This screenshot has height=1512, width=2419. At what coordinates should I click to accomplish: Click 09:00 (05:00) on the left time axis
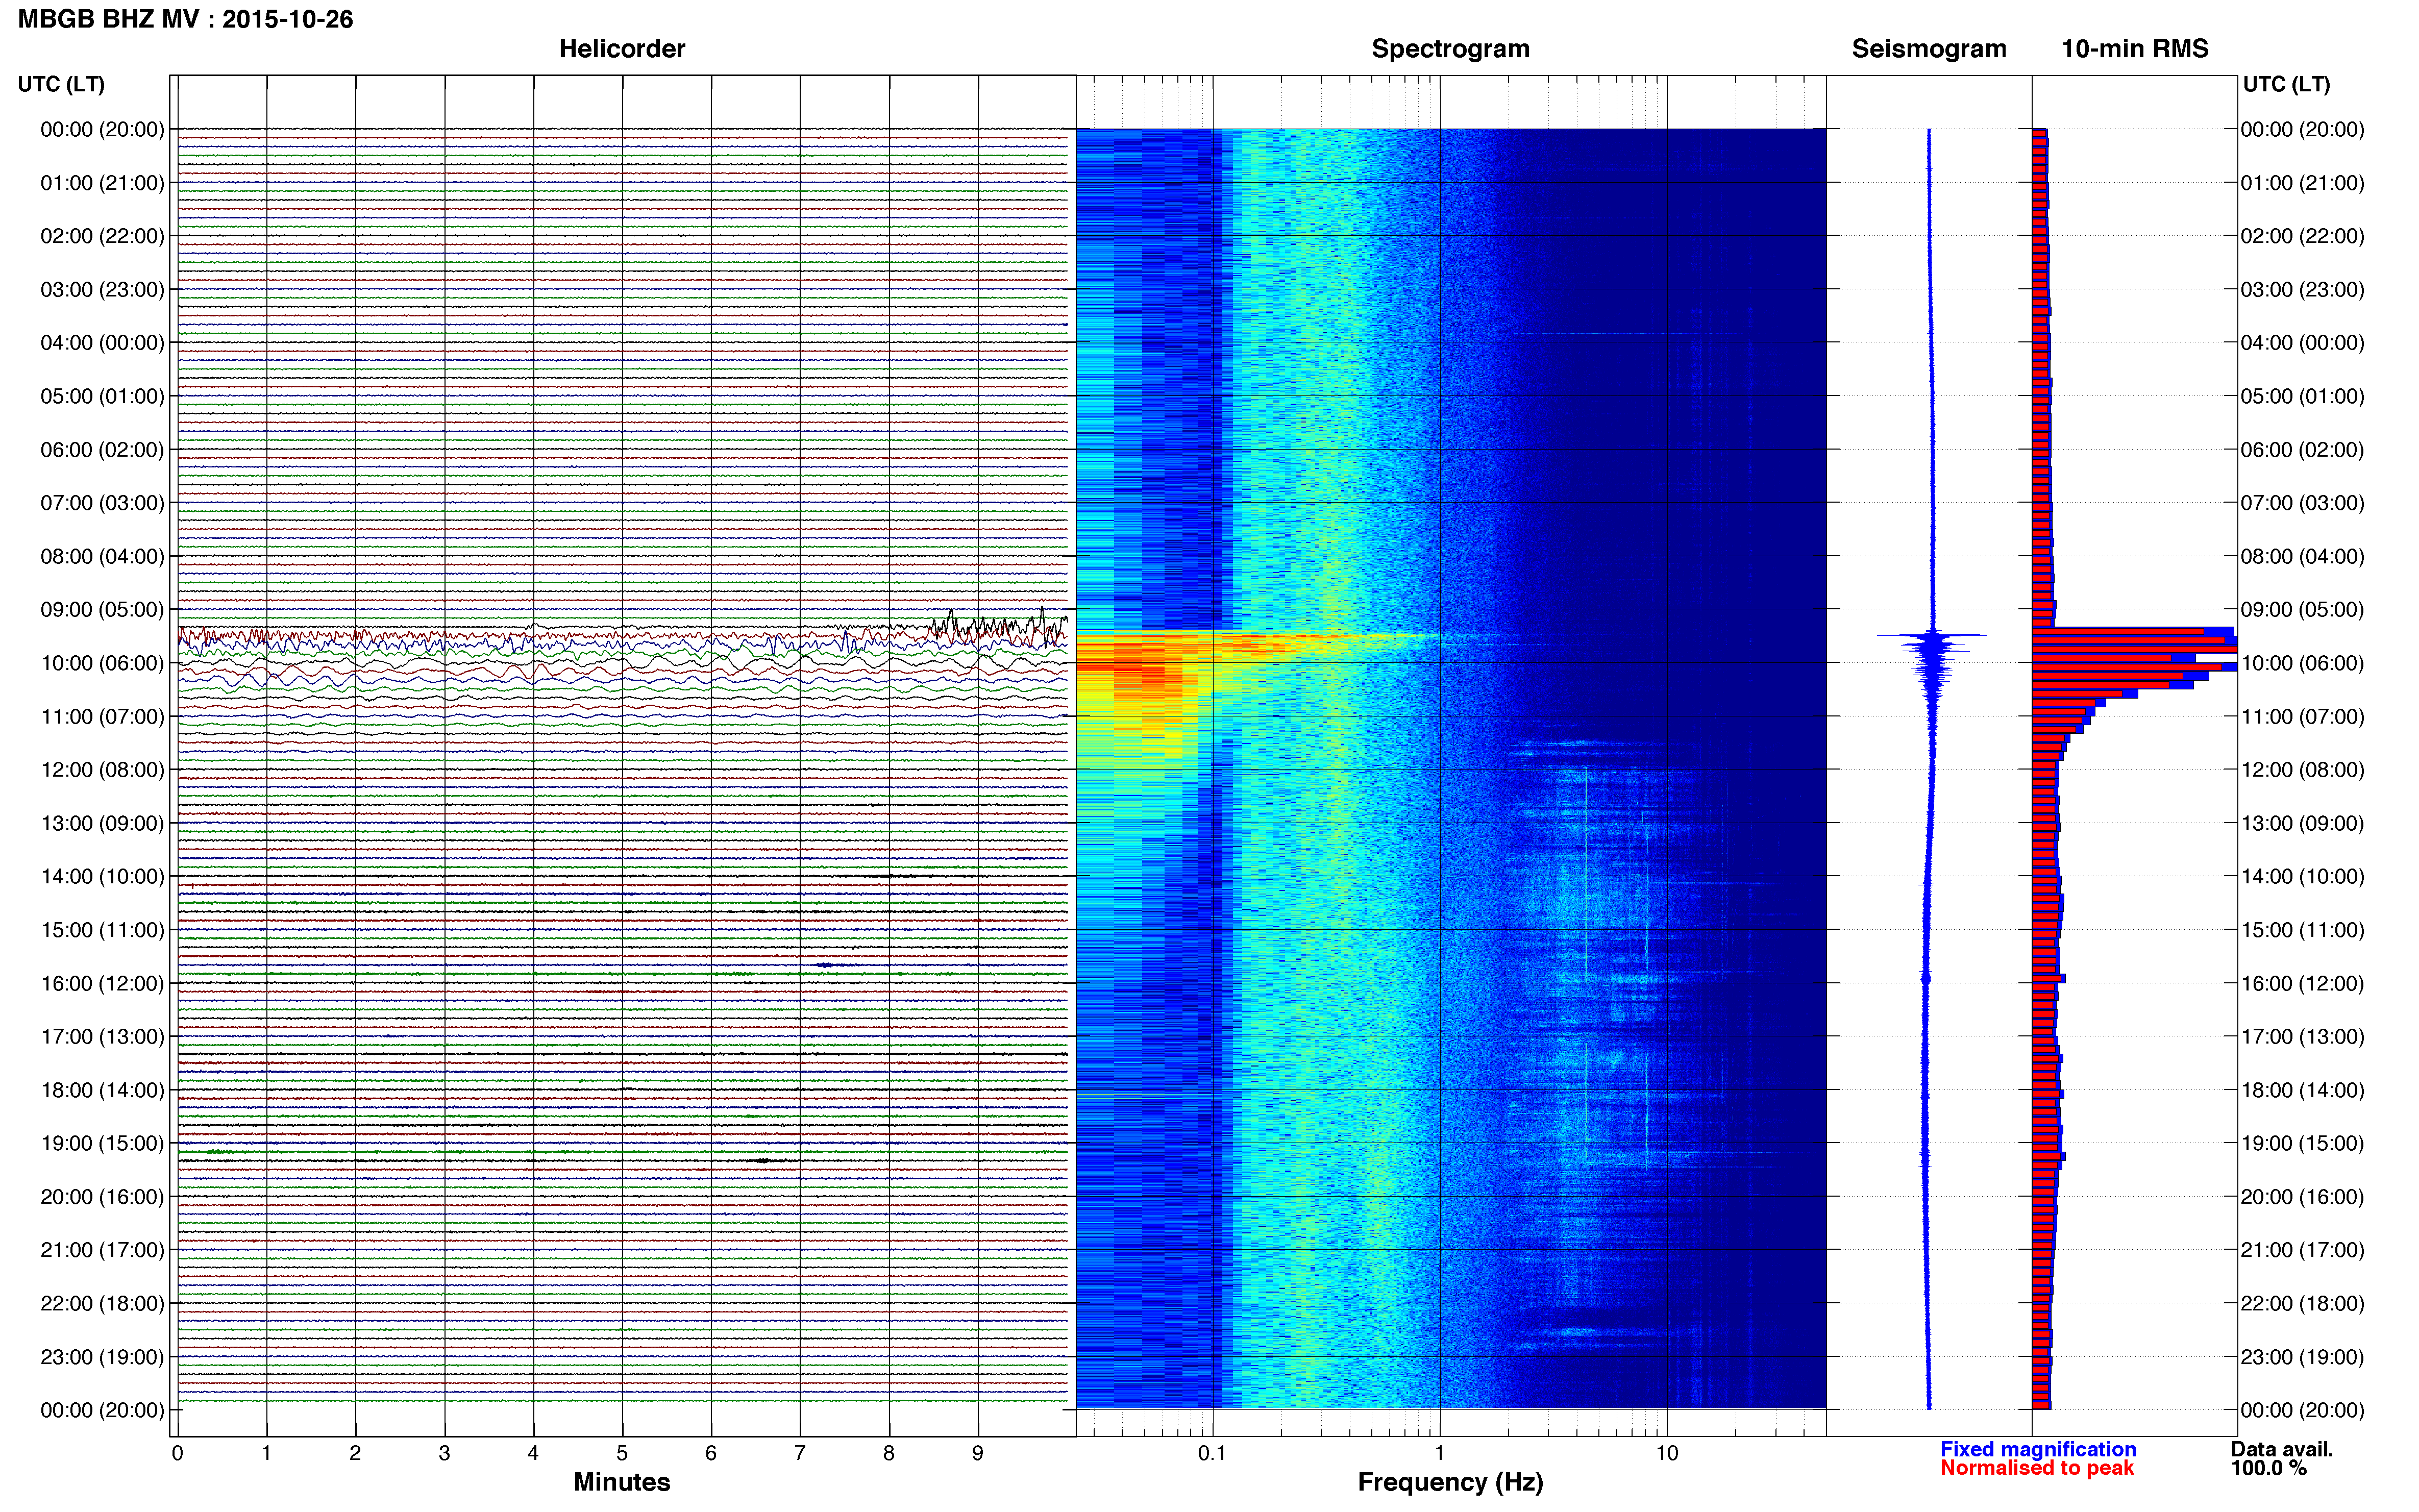[x=102, y=610]
